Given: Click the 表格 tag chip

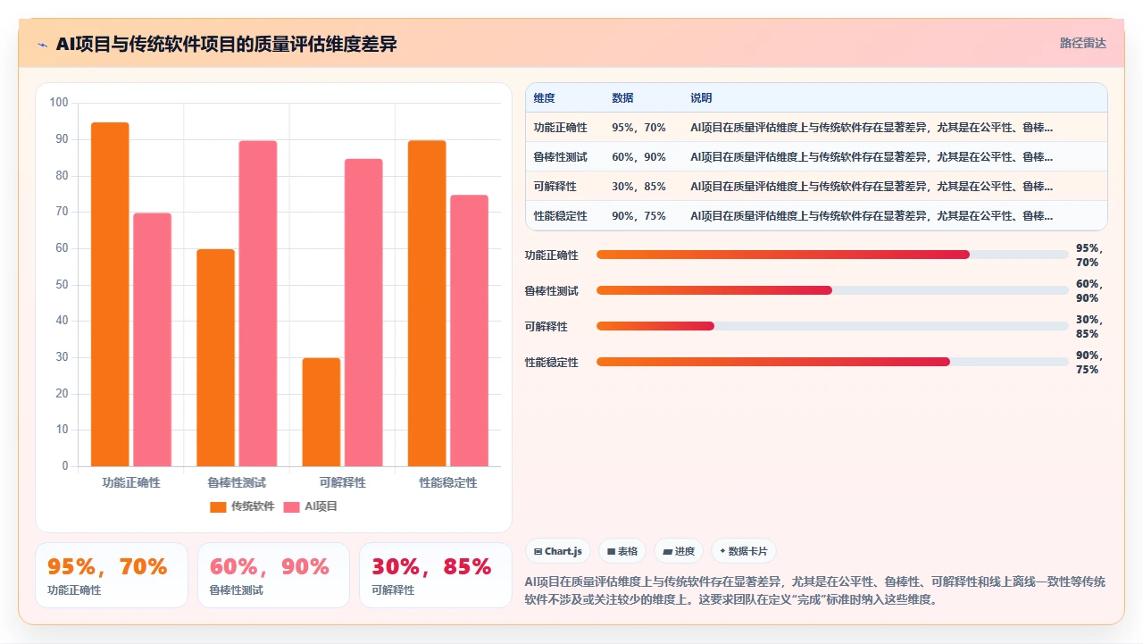Looking at the screenshot, I should [x=622, y=551].
